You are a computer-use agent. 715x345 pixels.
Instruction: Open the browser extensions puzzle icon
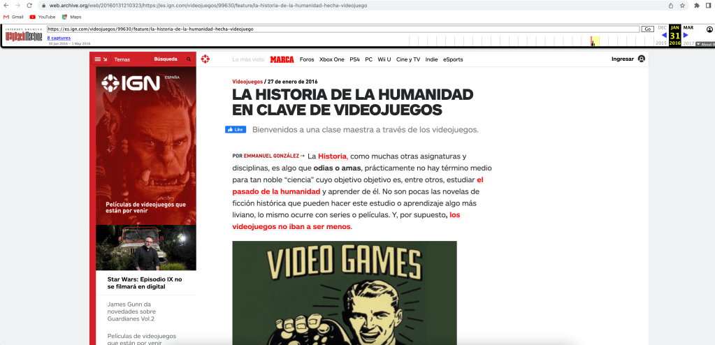tap(697, 5)
